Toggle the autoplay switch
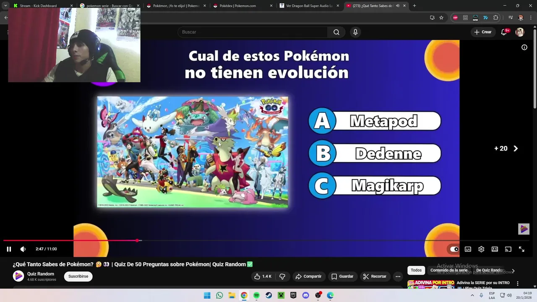537x302 pixels. coord(454,249)
